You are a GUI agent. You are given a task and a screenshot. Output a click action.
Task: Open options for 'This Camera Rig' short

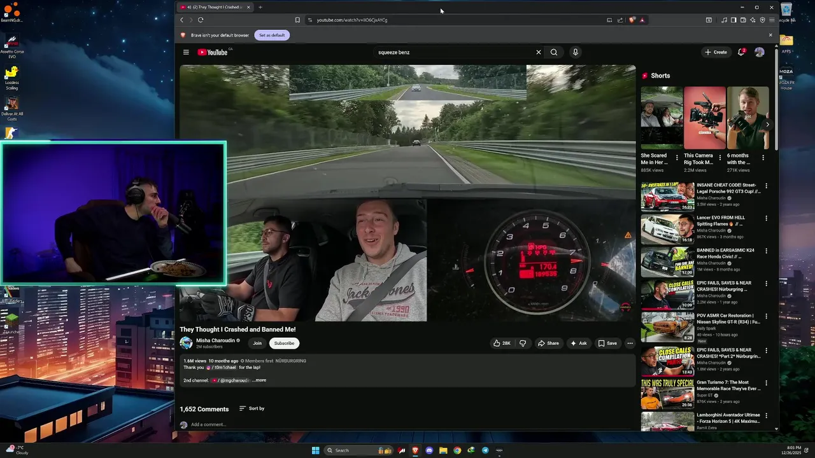pyautogui.click(x=720, y=158)
